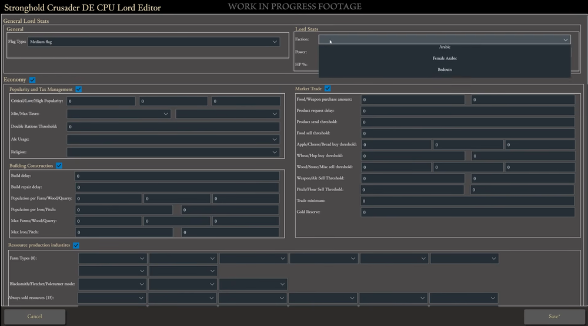Click the Cancel button
The image size is (588, 326).
tap(35, 317)
